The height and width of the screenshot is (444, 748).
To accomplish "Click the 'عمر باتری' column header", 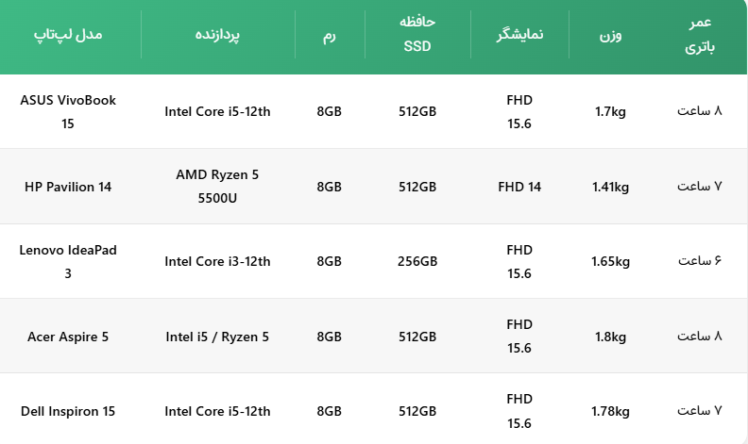I will 700,34.
